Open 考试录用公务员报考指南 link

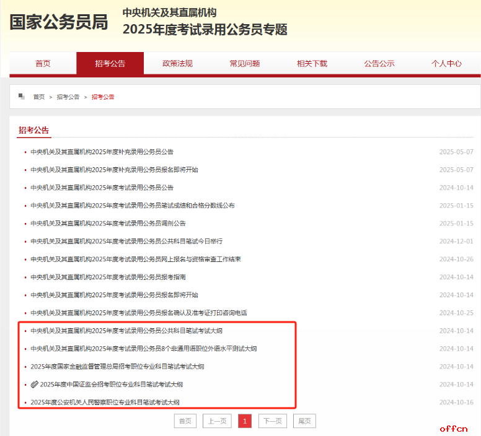(108, 277)
